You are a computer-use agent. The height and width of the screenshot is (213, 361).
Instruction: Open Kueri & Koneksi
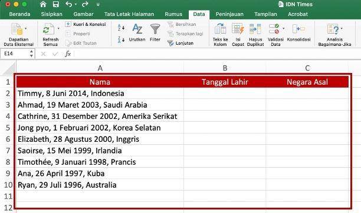pos(86,24)
